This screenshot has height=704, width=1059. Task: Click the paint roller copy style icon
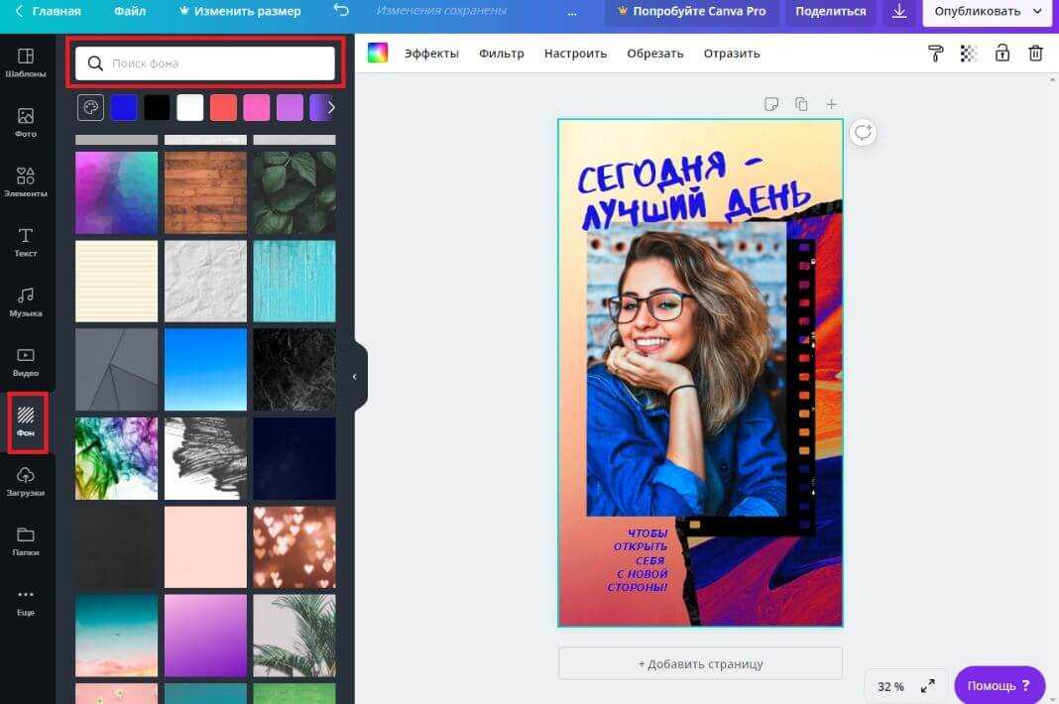tap(935, 54)
